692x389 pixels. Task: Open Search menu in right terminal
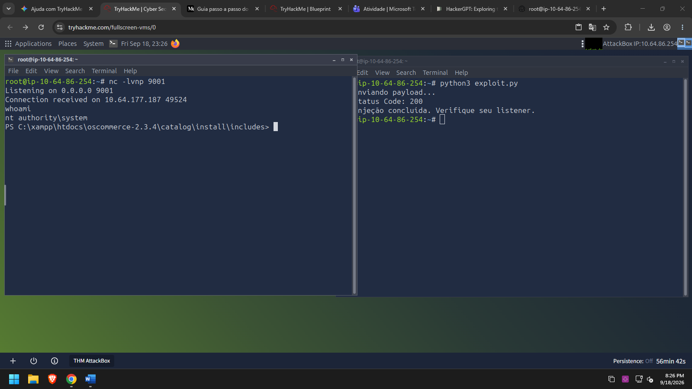(406, 73)
